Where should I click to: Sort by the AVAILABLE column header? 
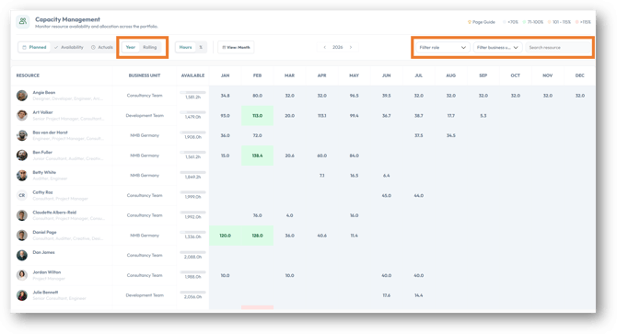192,75
